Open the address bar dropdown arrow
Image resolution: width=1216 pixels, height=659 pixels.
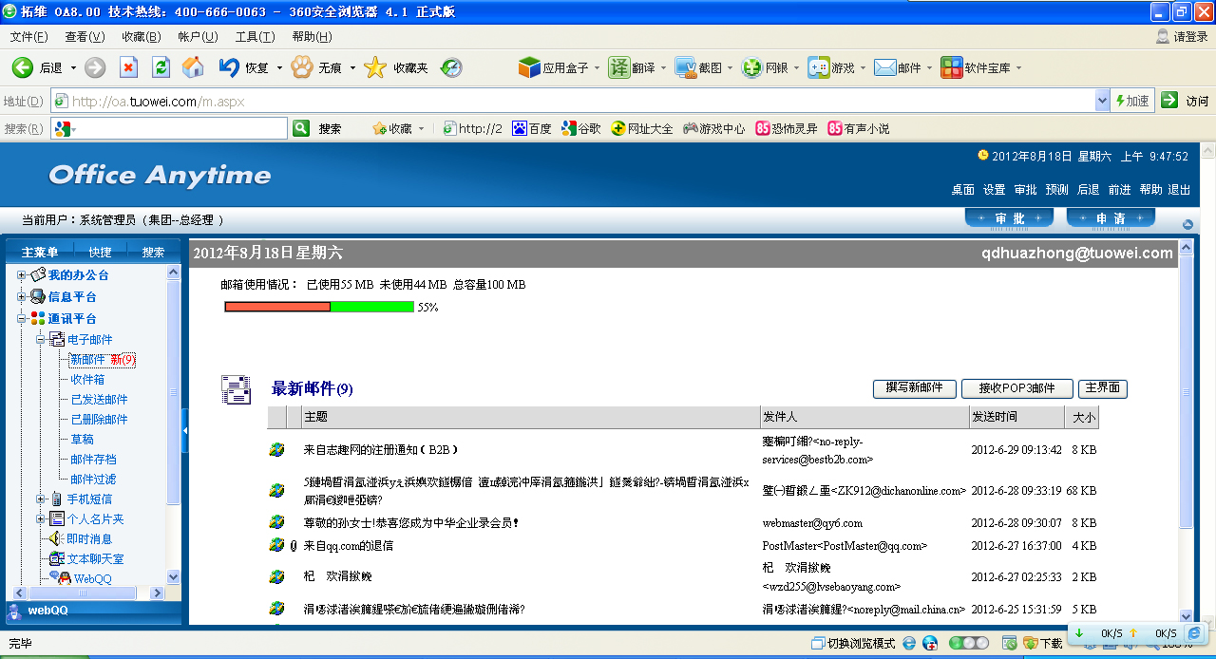click(1102, 101)
